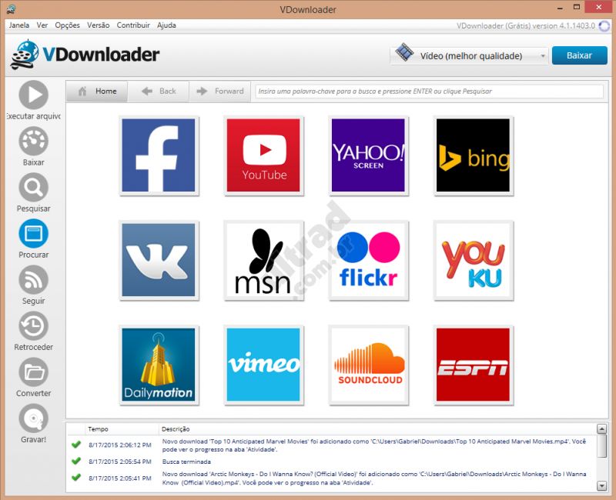Click the green check on the 2:06:12 PM row

pyautogui.click(x=75, y=445)
